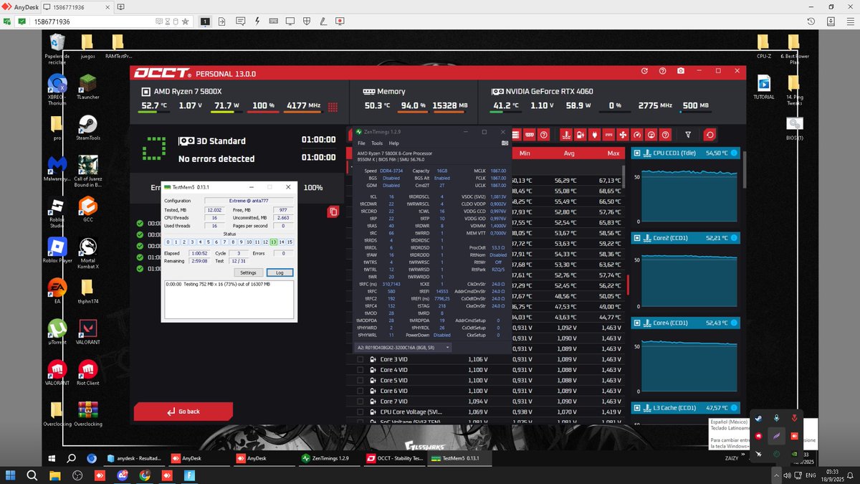The width and height of the screenshot is (860, 484).
Task: Toggle the CPU Core Voltage checkbox
Action: pyautogui.click(x=360, y=412)
